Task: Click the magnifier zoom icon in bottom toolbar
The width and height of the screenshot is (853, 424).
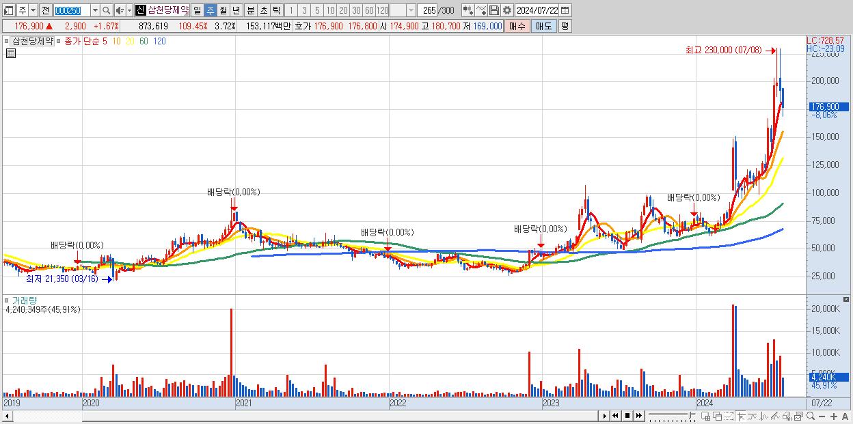Action: coord(811,416)
